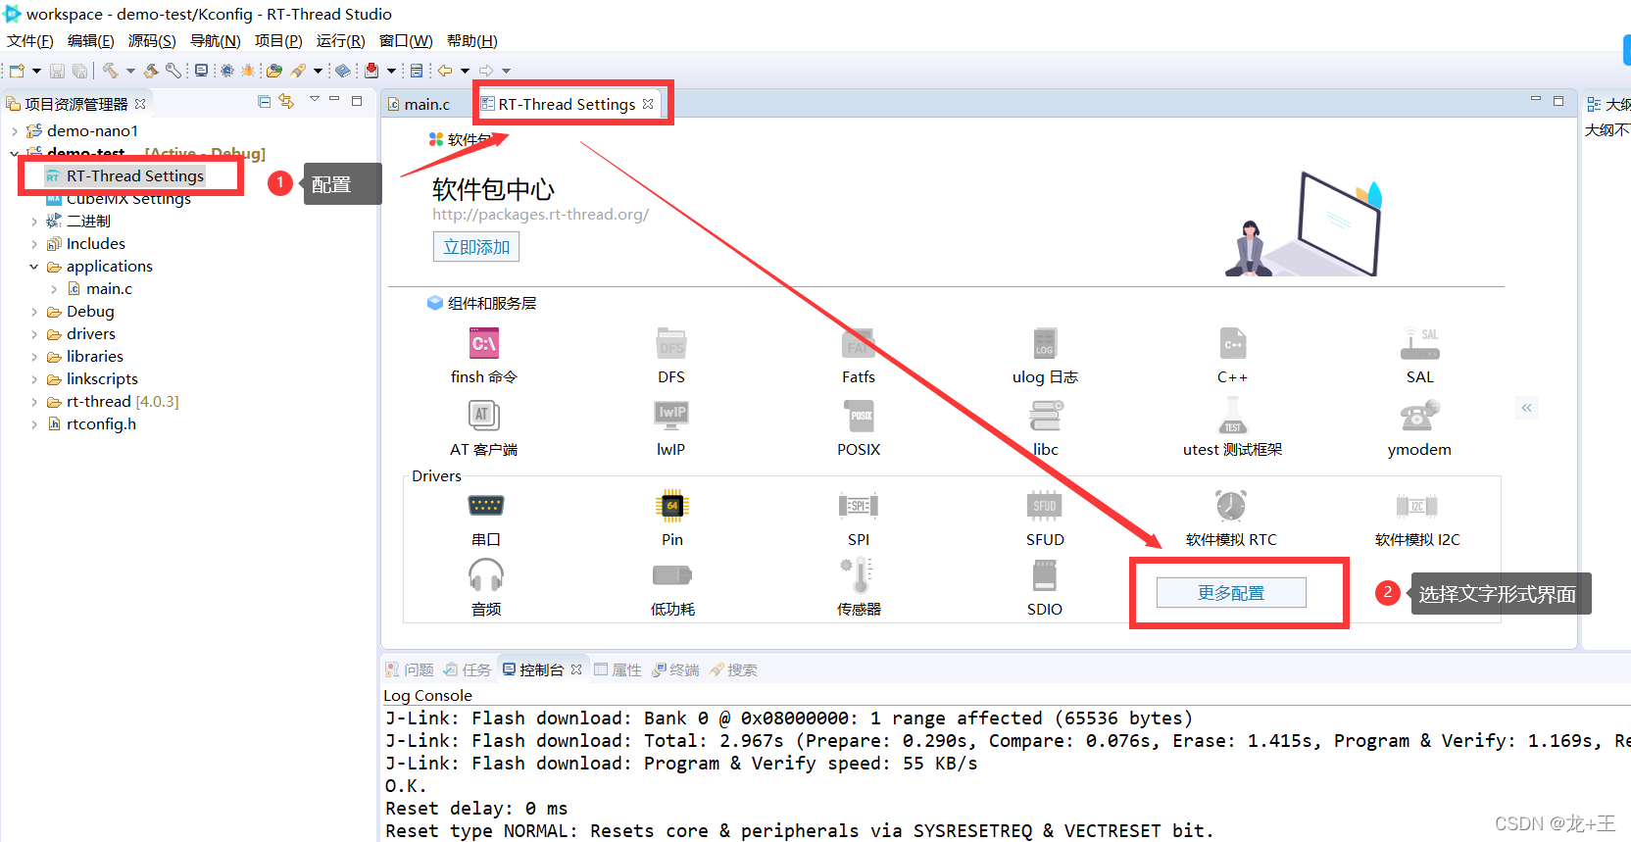Toggle the finsh 命令 component icon
Image resolution: width=1631 pixels, height=842 pixels.
[484, 343]
